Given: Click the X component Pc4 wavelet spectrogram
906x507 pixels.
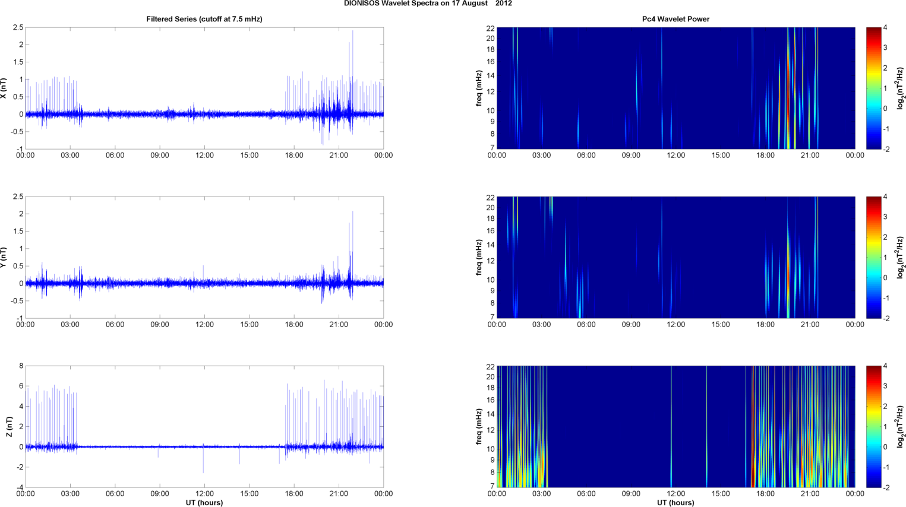Looking at the screenshot, I should click(675, 88).
